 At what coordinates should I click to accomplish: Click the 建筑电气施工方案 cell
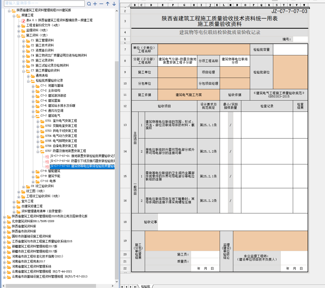click(x=189, y=95)
